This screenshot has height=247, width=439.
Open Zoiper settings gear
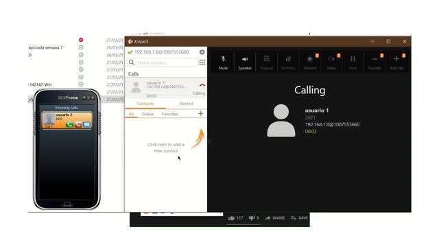202,52
